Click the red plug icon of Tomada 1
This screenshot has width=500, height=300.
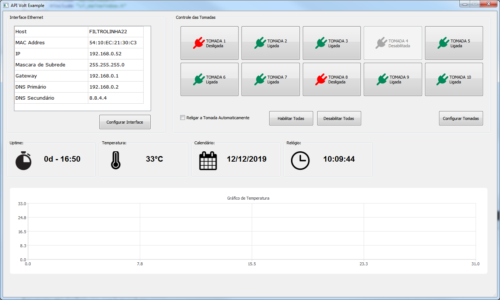[x=199, y=43]
